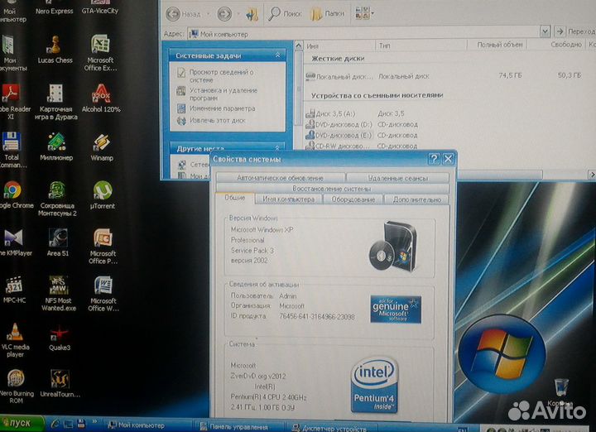Select the DVD-дисковод (D:) entry

coord(339,124)
